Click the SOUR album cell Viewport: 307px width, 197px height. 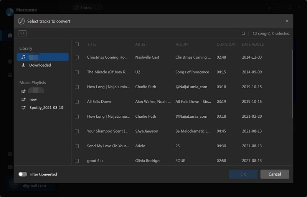point(180,161)
